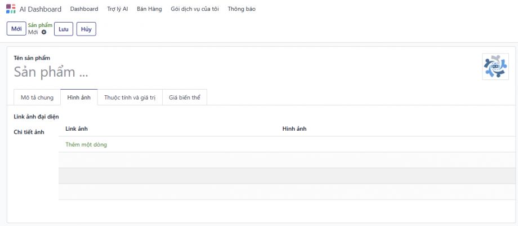Save the record with Lưu button
The image size is (518, 226).
click(x=64, y=29)
